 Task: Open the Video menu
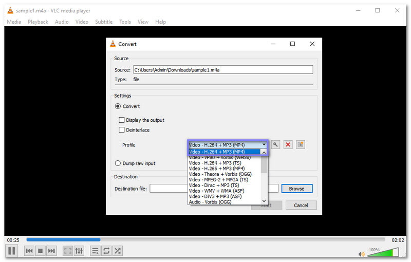coord(82,22)
